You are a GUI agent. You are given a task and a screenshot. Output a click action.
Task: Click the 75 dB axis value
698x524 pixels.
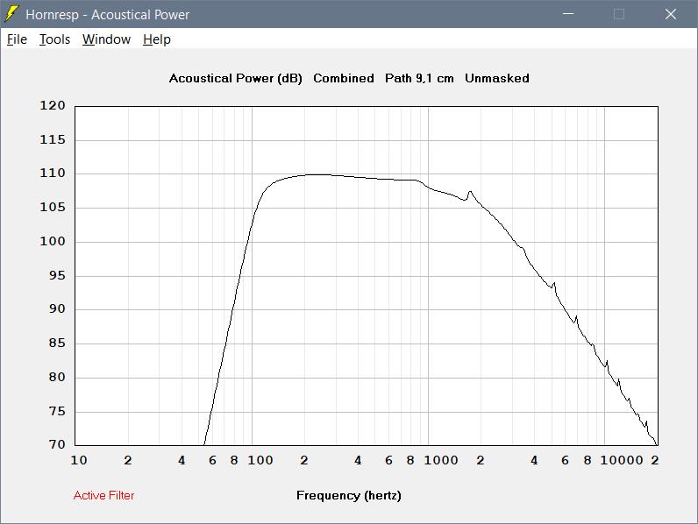click(x=57, y=411)
